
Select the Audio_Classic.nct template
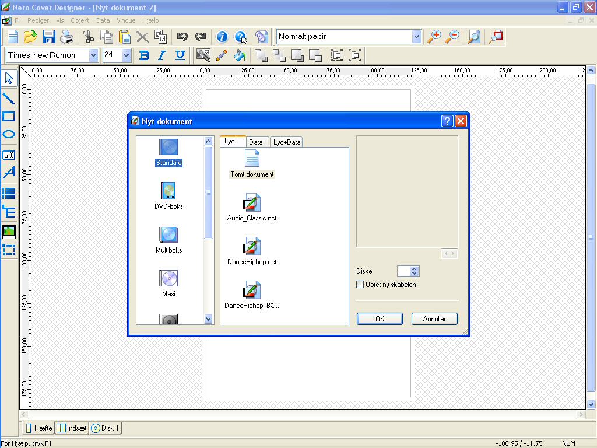[x=252, y=208]
